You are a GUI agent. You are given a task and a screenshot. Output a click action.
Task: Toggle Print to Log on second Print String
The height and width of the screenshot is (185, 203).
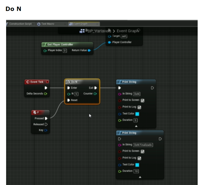[x=139, y=158]
